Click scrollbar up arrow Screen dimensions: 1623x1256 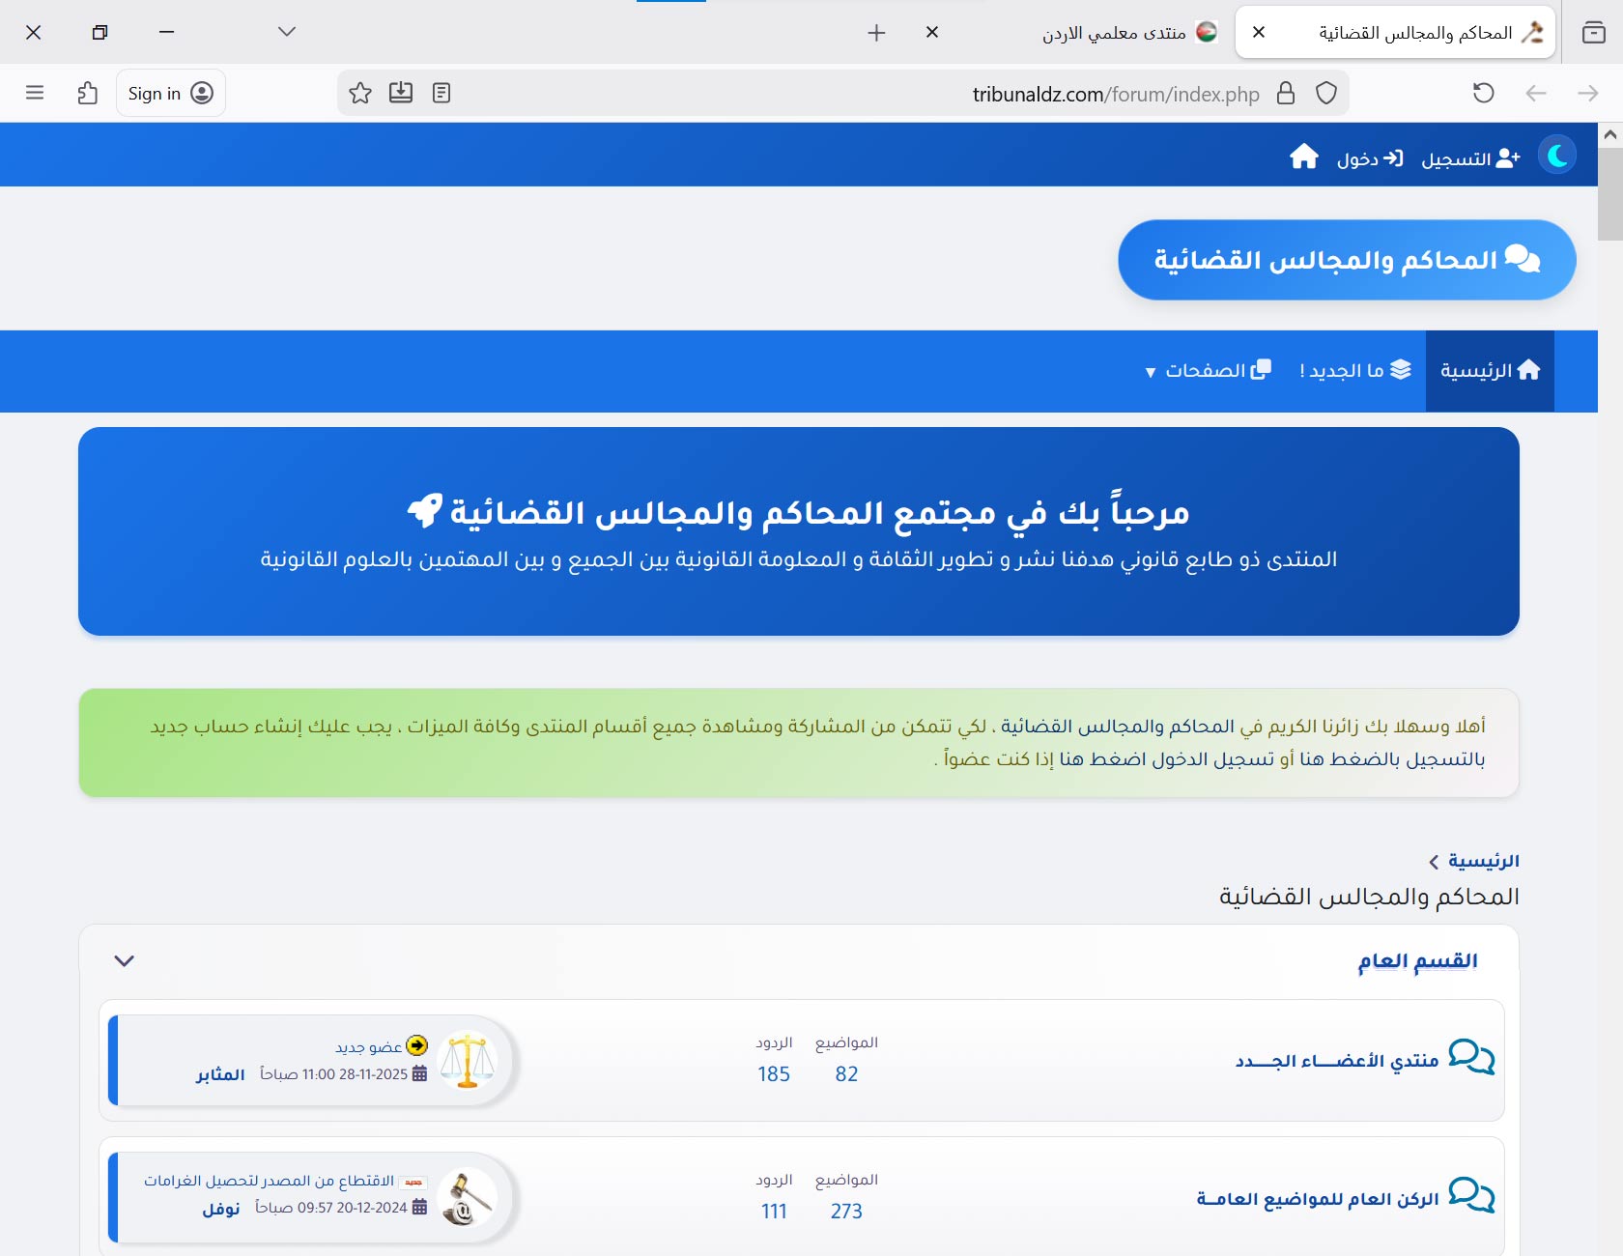1610,134
